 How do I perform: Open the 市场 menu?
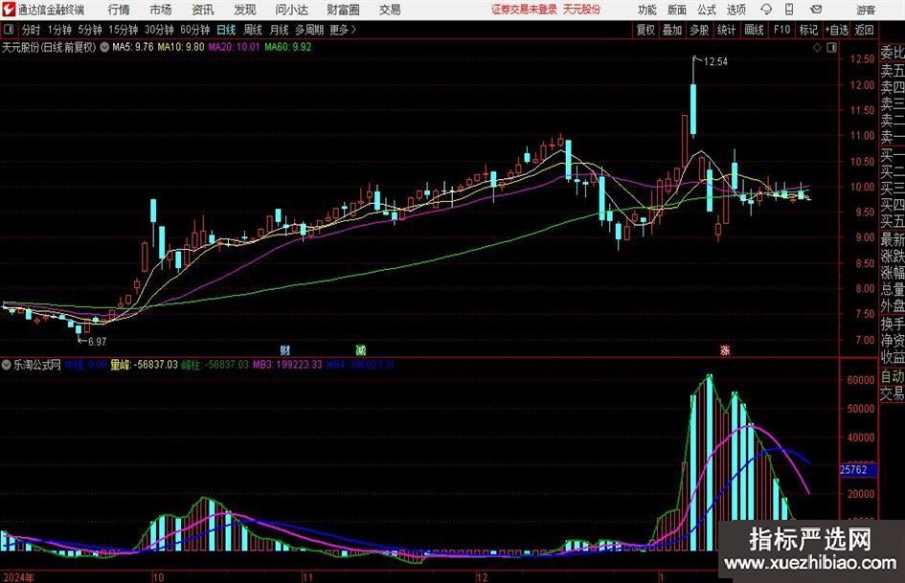click(x=161, y=10)
